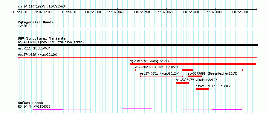Click the esv2740829 Wong2012b red line
The height and width of the screenshot is (113, 266).
[137, 58]
